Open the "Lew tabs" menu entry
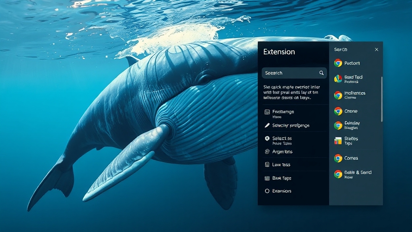 (281, 165)
